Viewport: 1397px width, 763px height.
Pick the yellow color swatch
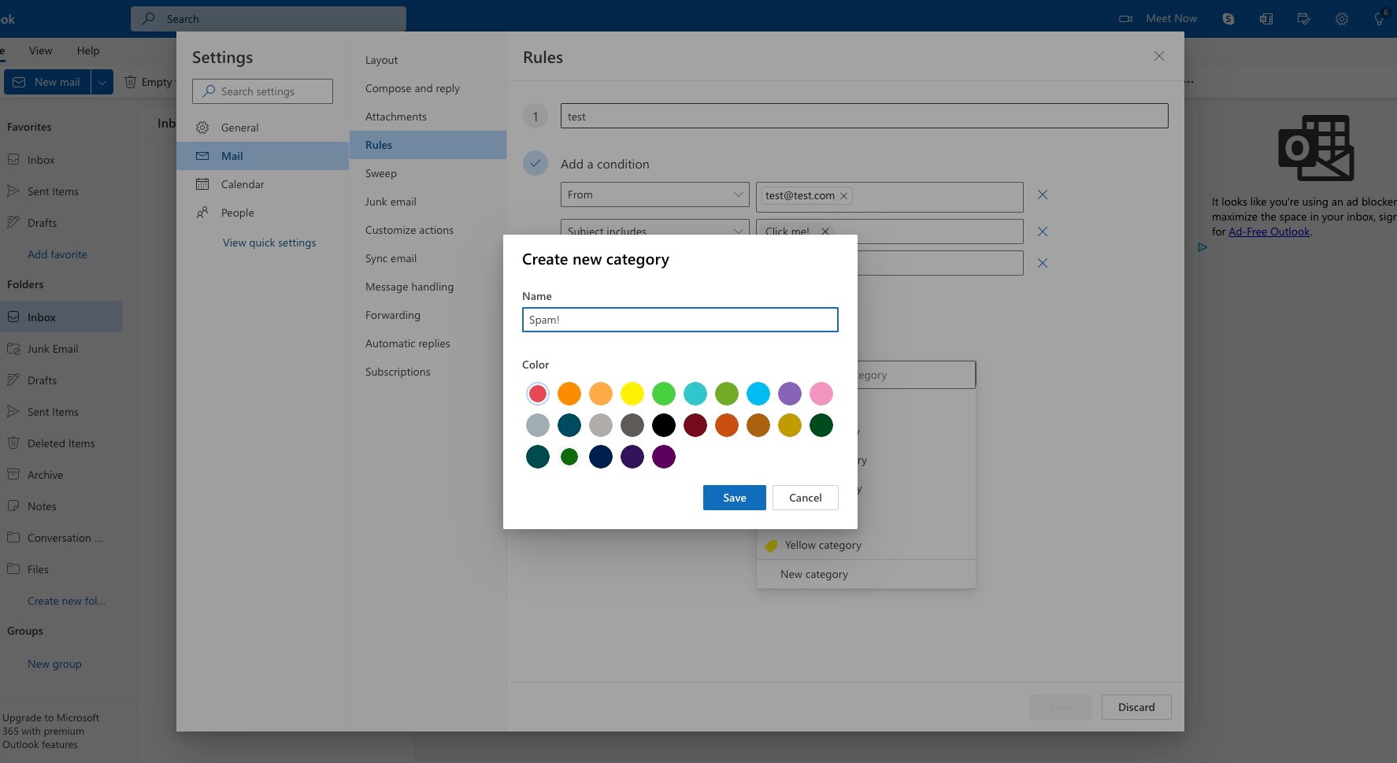[632, 394]
